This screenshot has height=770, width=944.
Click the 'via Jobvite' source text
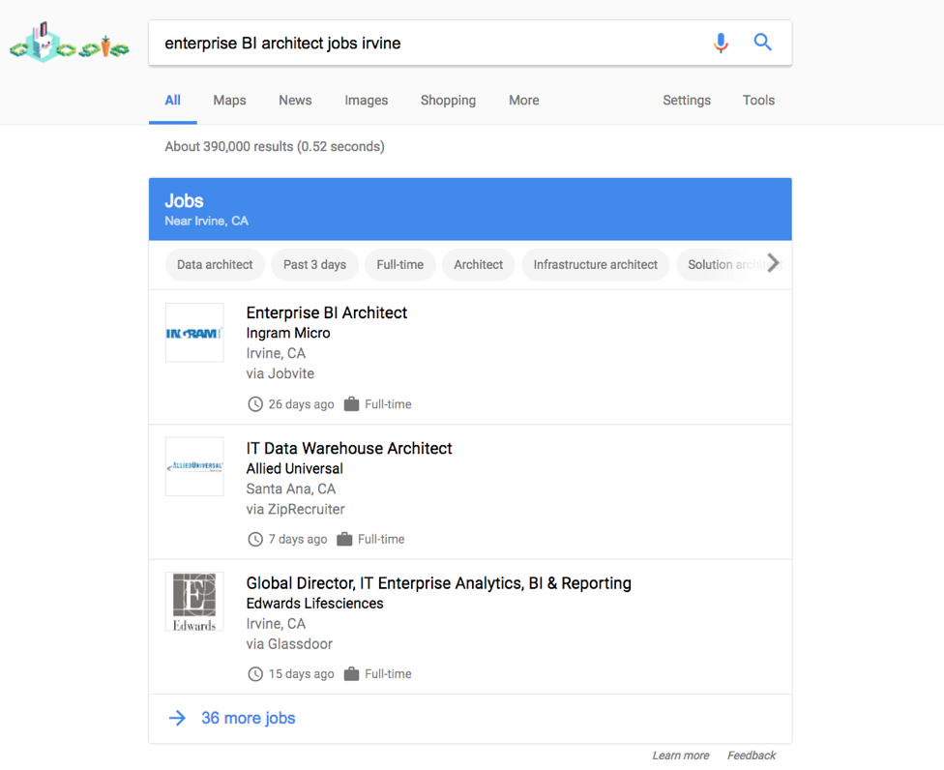[x=280, y=373]
